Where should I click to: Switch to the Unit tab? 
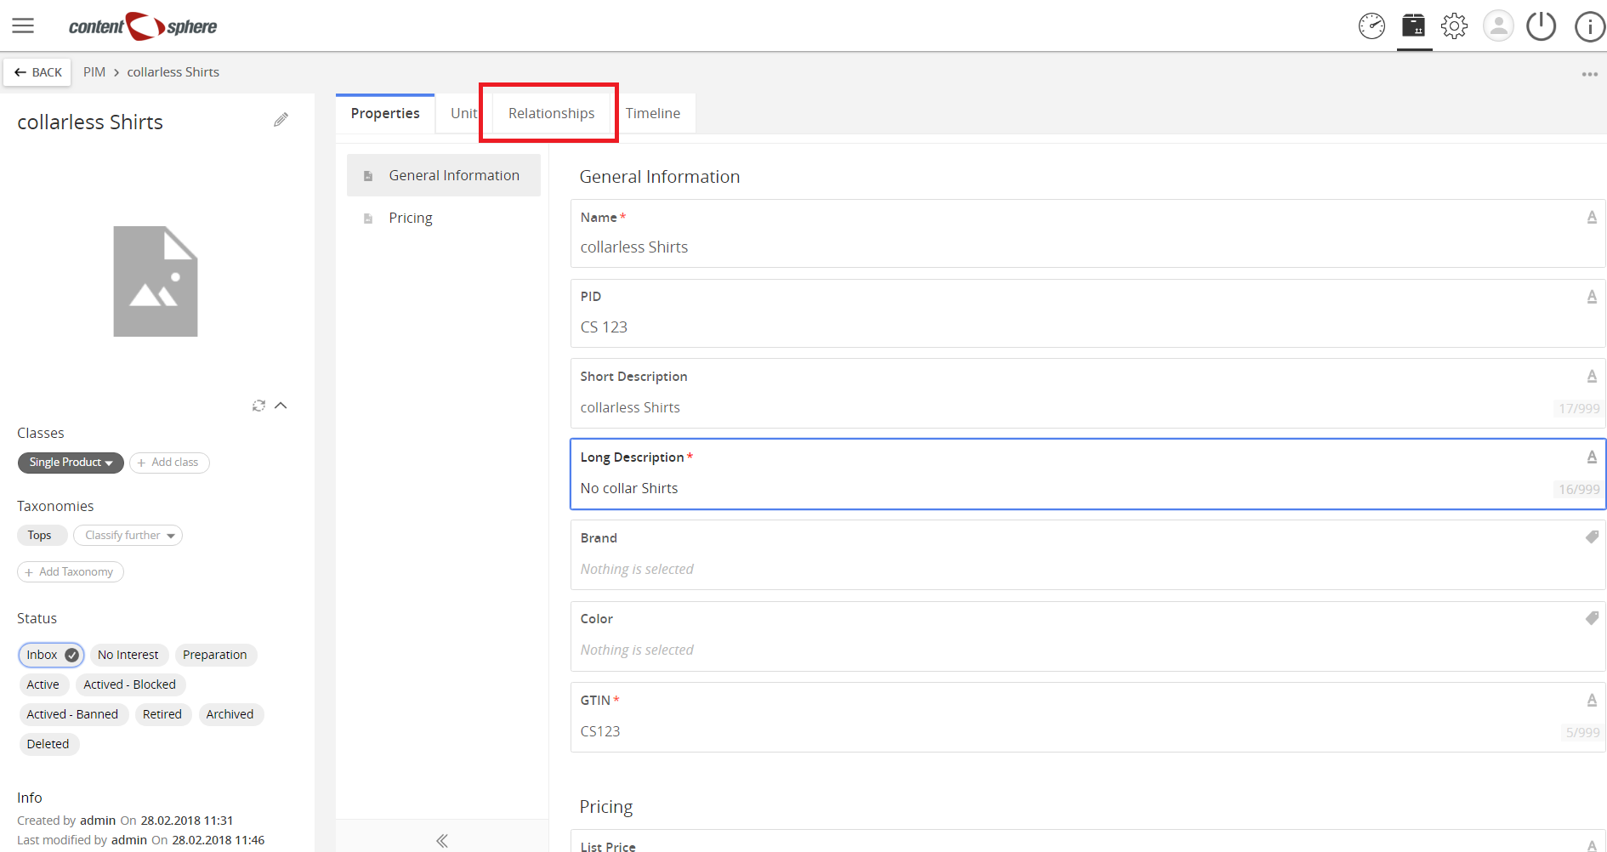point(463,113)
